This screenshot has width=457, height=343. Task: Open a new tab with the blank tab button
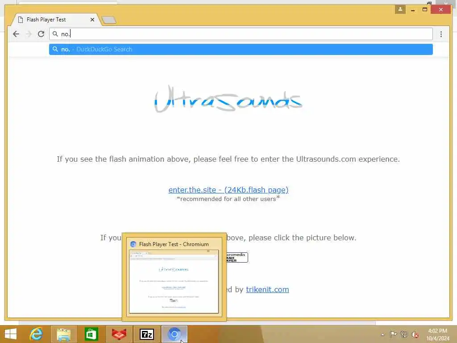point(109,20)
